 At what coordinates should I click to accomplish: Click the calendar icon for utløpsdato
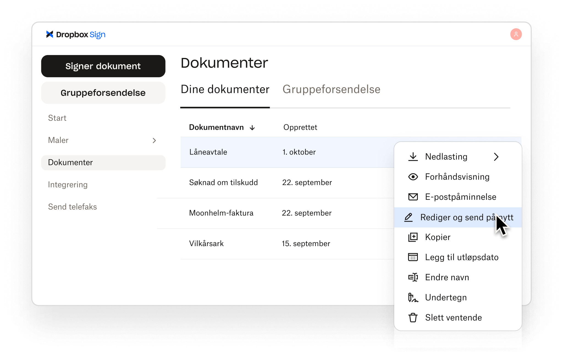tap(413, 257)
